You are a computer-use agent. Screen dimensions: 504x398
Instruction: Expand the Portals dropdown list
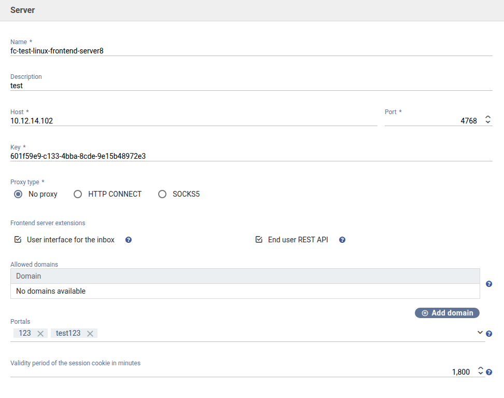[x=480, y=333]
